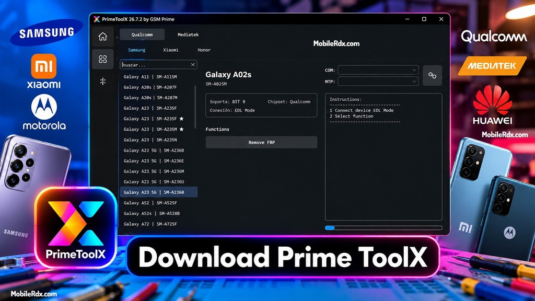Select the Xiaomi brand tab

pyautogui.click(x=171, y=50)
